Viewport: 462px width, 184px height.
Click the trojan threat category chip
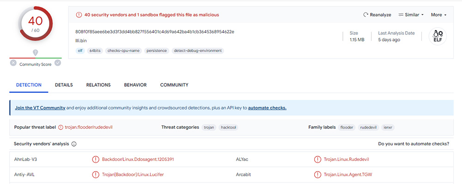pyautogui.click(x=209, y=127)
